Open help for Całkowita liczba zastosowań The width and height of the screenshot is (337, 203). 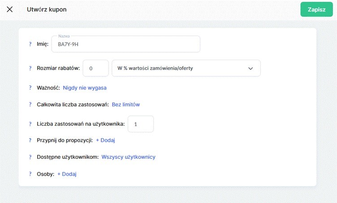coord(30,104)
